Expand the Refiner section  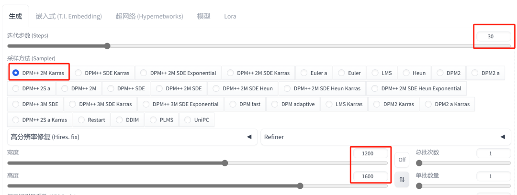pyautogui.click(x=386, y=137)
